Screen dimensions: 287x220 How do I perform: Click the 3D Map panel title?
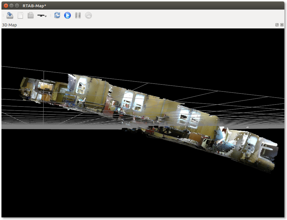point(10,25)
